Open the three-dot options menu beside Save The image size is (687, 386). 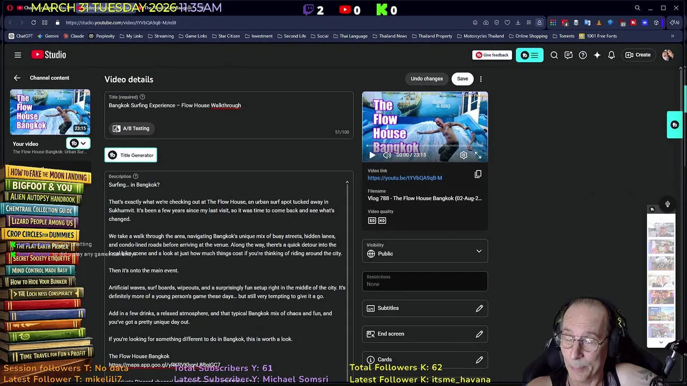[x=481, y=79]
